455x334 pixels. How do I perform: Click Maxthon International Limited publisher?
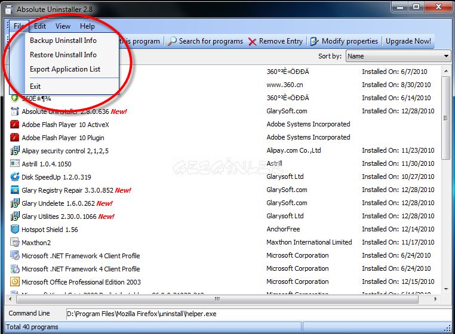tap(309, 242)
